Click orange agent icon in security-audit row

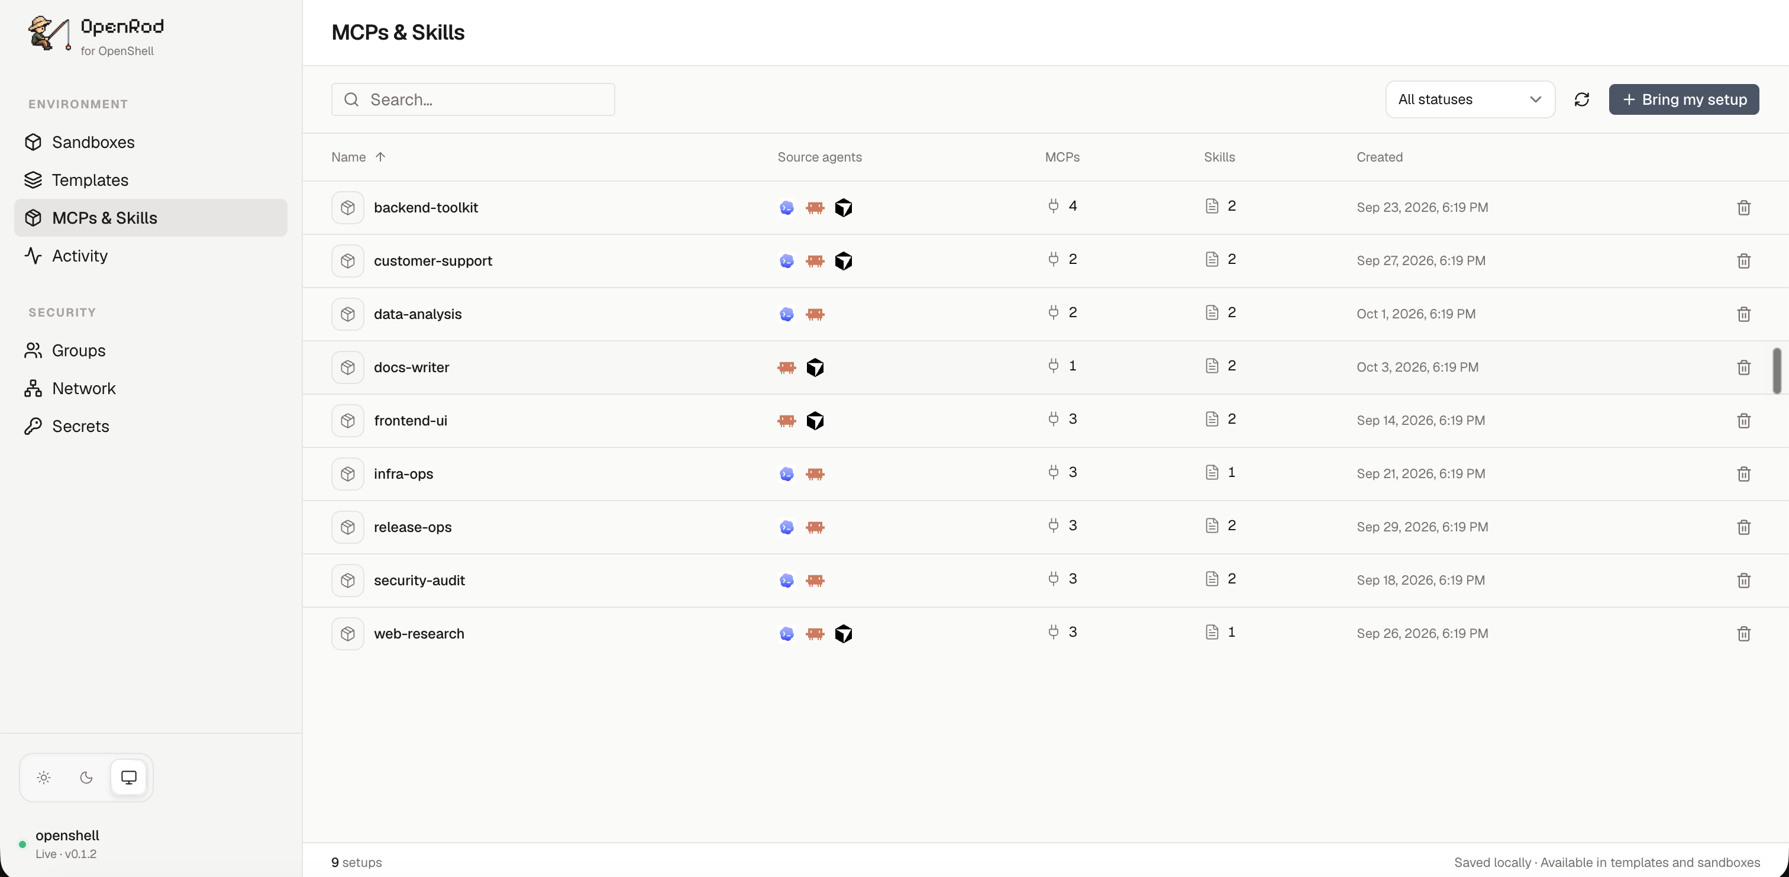[815, 581]
